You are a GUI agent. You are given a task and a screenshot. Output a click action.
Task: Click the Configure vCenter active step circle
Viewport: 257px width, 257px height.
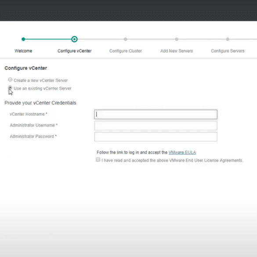tap(74, 39)
